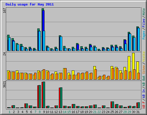Select green day label "14" on the x-axis
Viewport: 147px width, 115px height.
pyautogui.click(x=65, y=112)
